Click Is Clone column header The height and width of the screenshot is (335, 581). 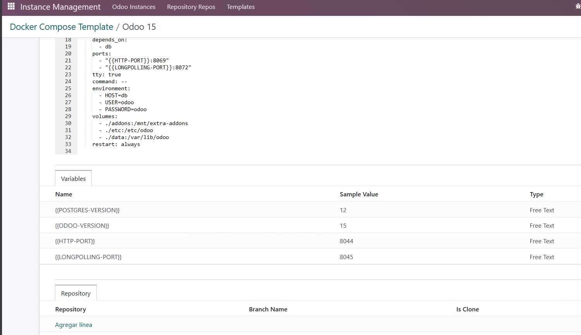click(x=468, y=309)
